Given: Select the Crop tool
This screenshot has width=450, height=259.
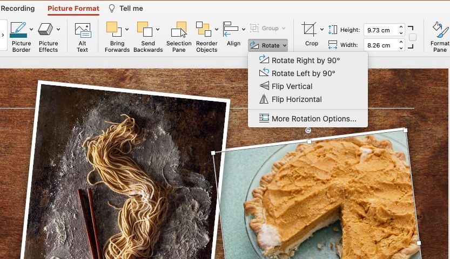Looking at the screenshot, I should coord(310,30).
